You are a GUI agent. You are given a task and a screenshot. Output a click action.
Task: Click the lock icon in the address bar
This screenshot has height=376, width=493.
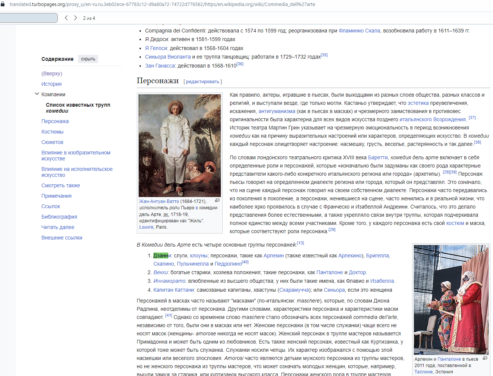click(x=3, y=4)
